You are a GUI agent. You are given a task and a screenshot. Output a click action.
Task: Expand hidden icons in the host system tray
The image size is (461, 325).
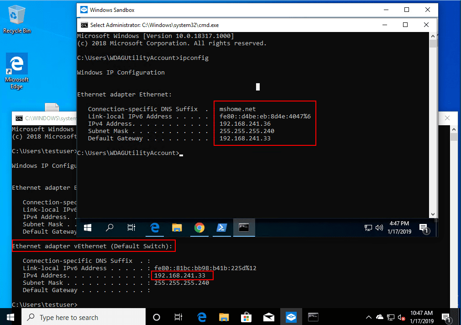coord(368,316)
